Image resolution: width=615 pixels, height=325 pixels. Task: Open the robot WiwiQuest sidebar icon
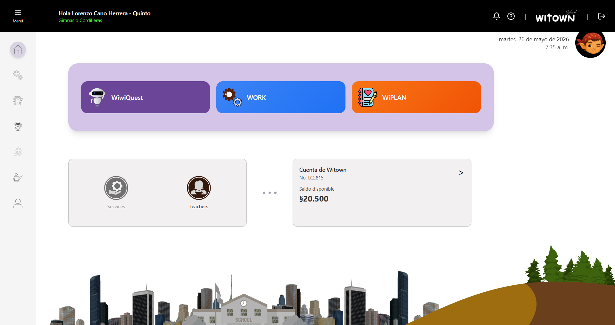(18, 126)
